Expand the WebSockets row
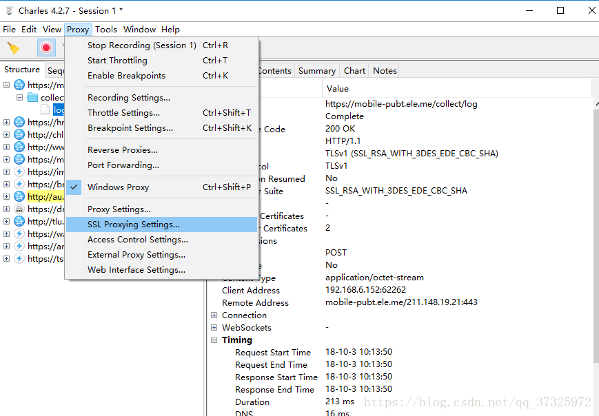The height and width of the screenshot is (416, 599). tap(214, 327)
